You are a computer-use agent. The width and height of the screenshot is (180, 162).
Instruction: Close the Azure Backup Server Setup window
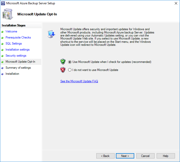click(x=176, y=3)
